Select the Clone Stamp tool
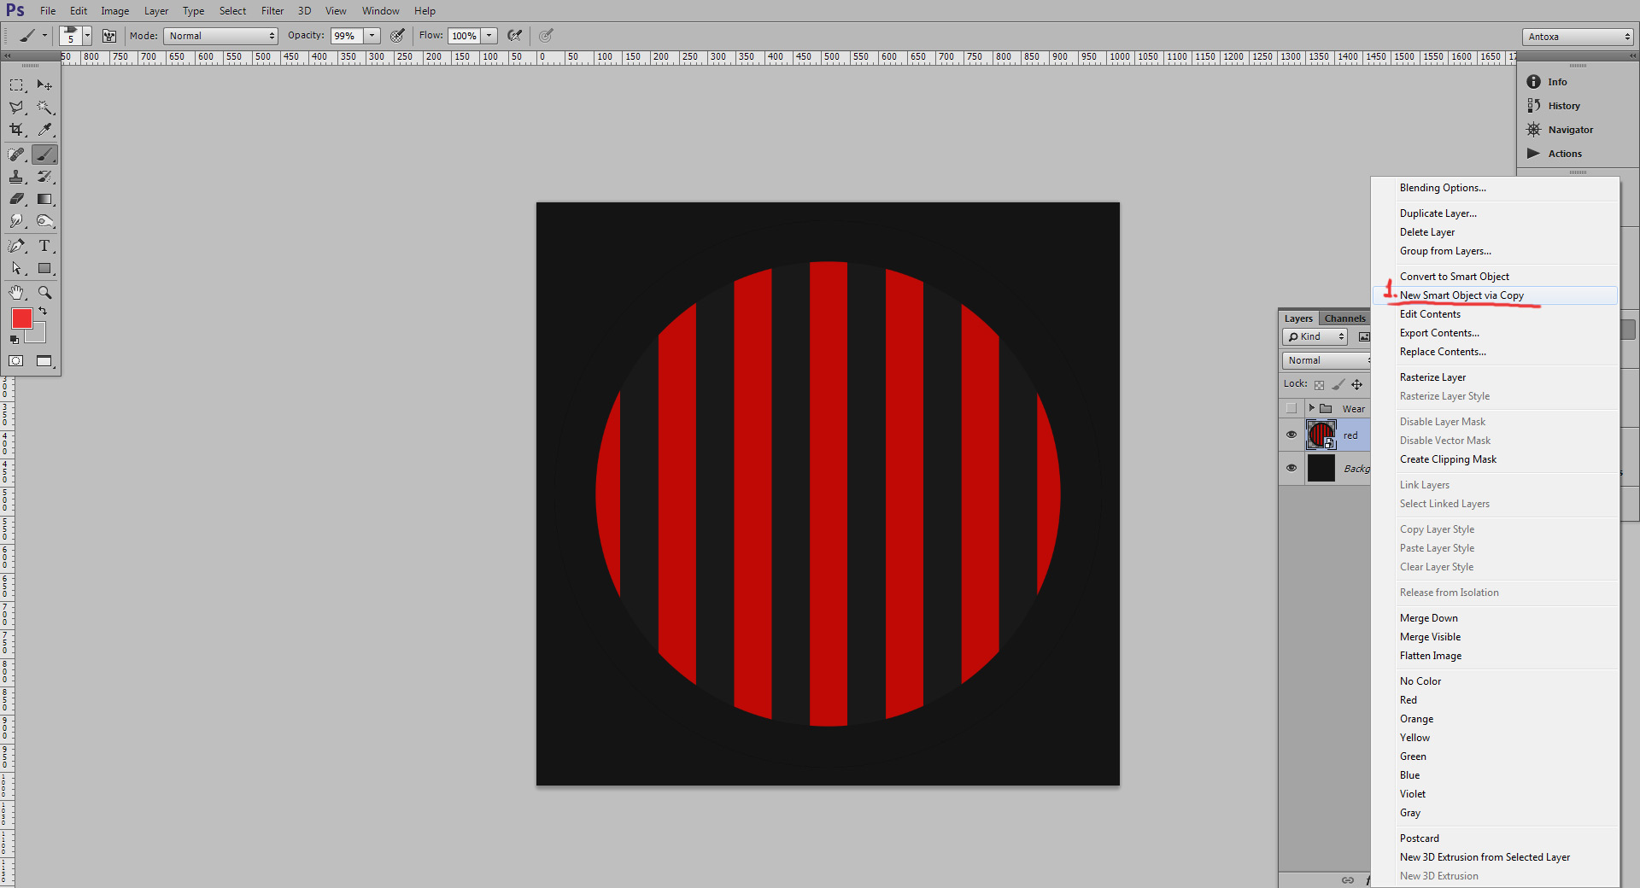Screen dimensions: 1640x888 (16, 177)
